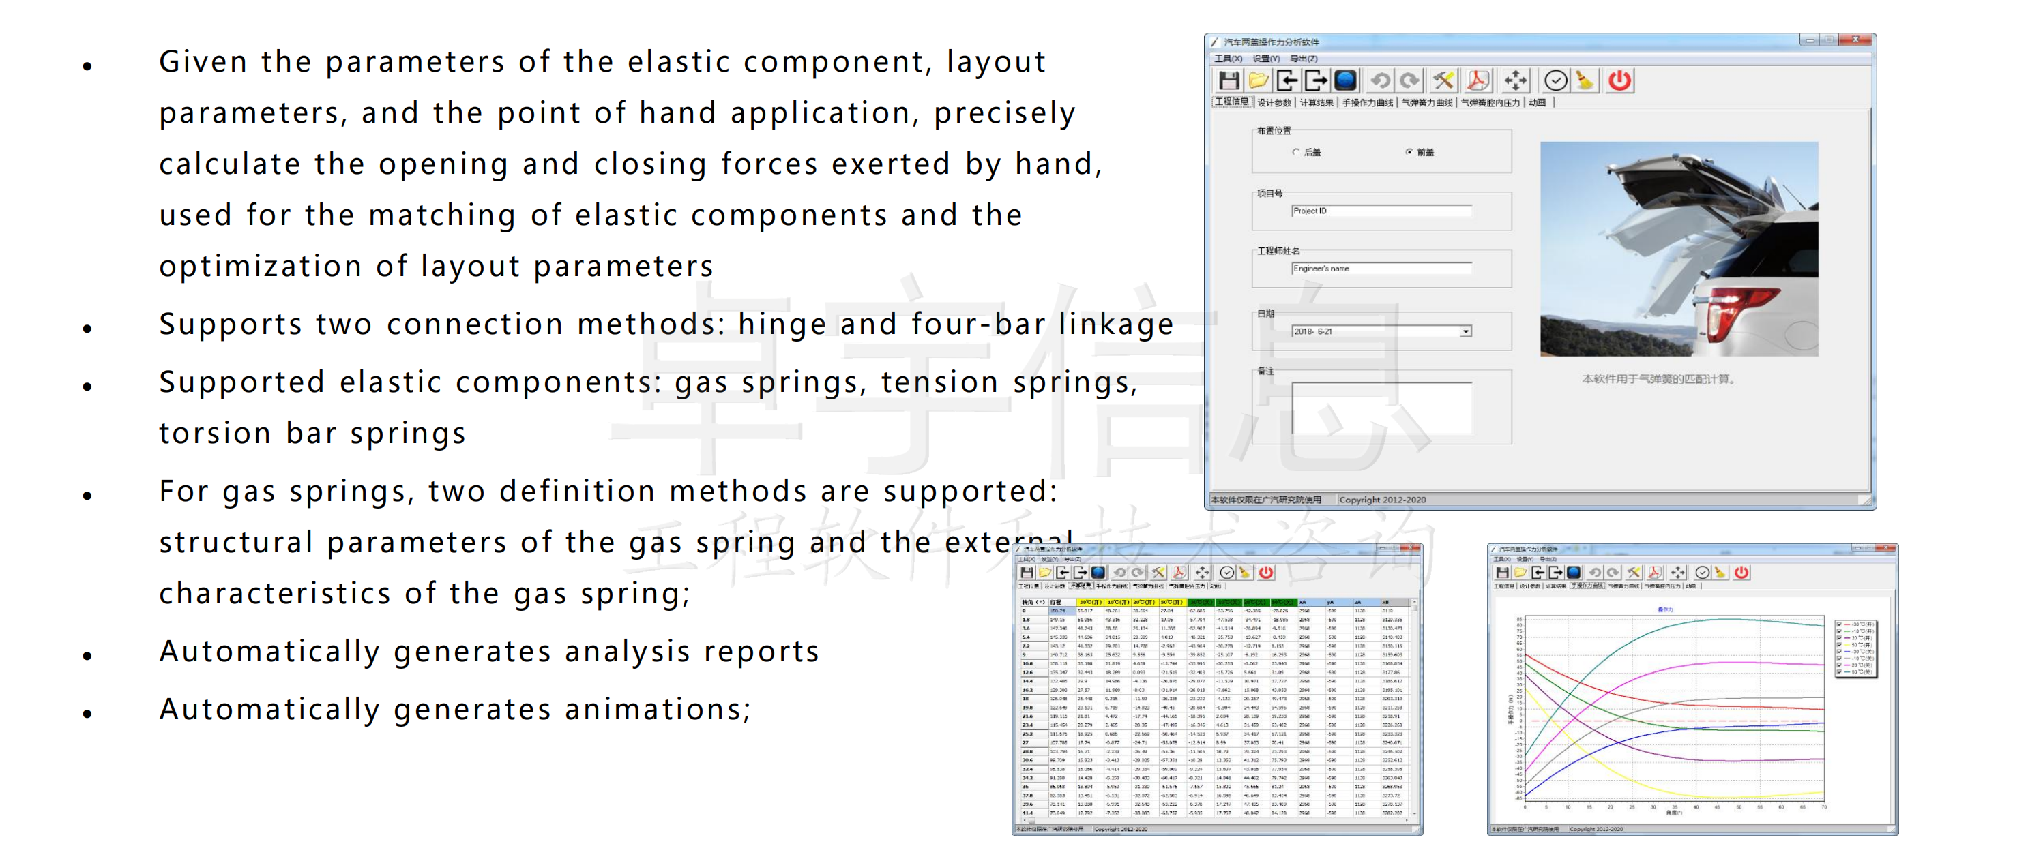Viewport: 2043px width, 861px height.
Task: Click the vertical scrollbar of the results table
Action: coord(1414,707)
